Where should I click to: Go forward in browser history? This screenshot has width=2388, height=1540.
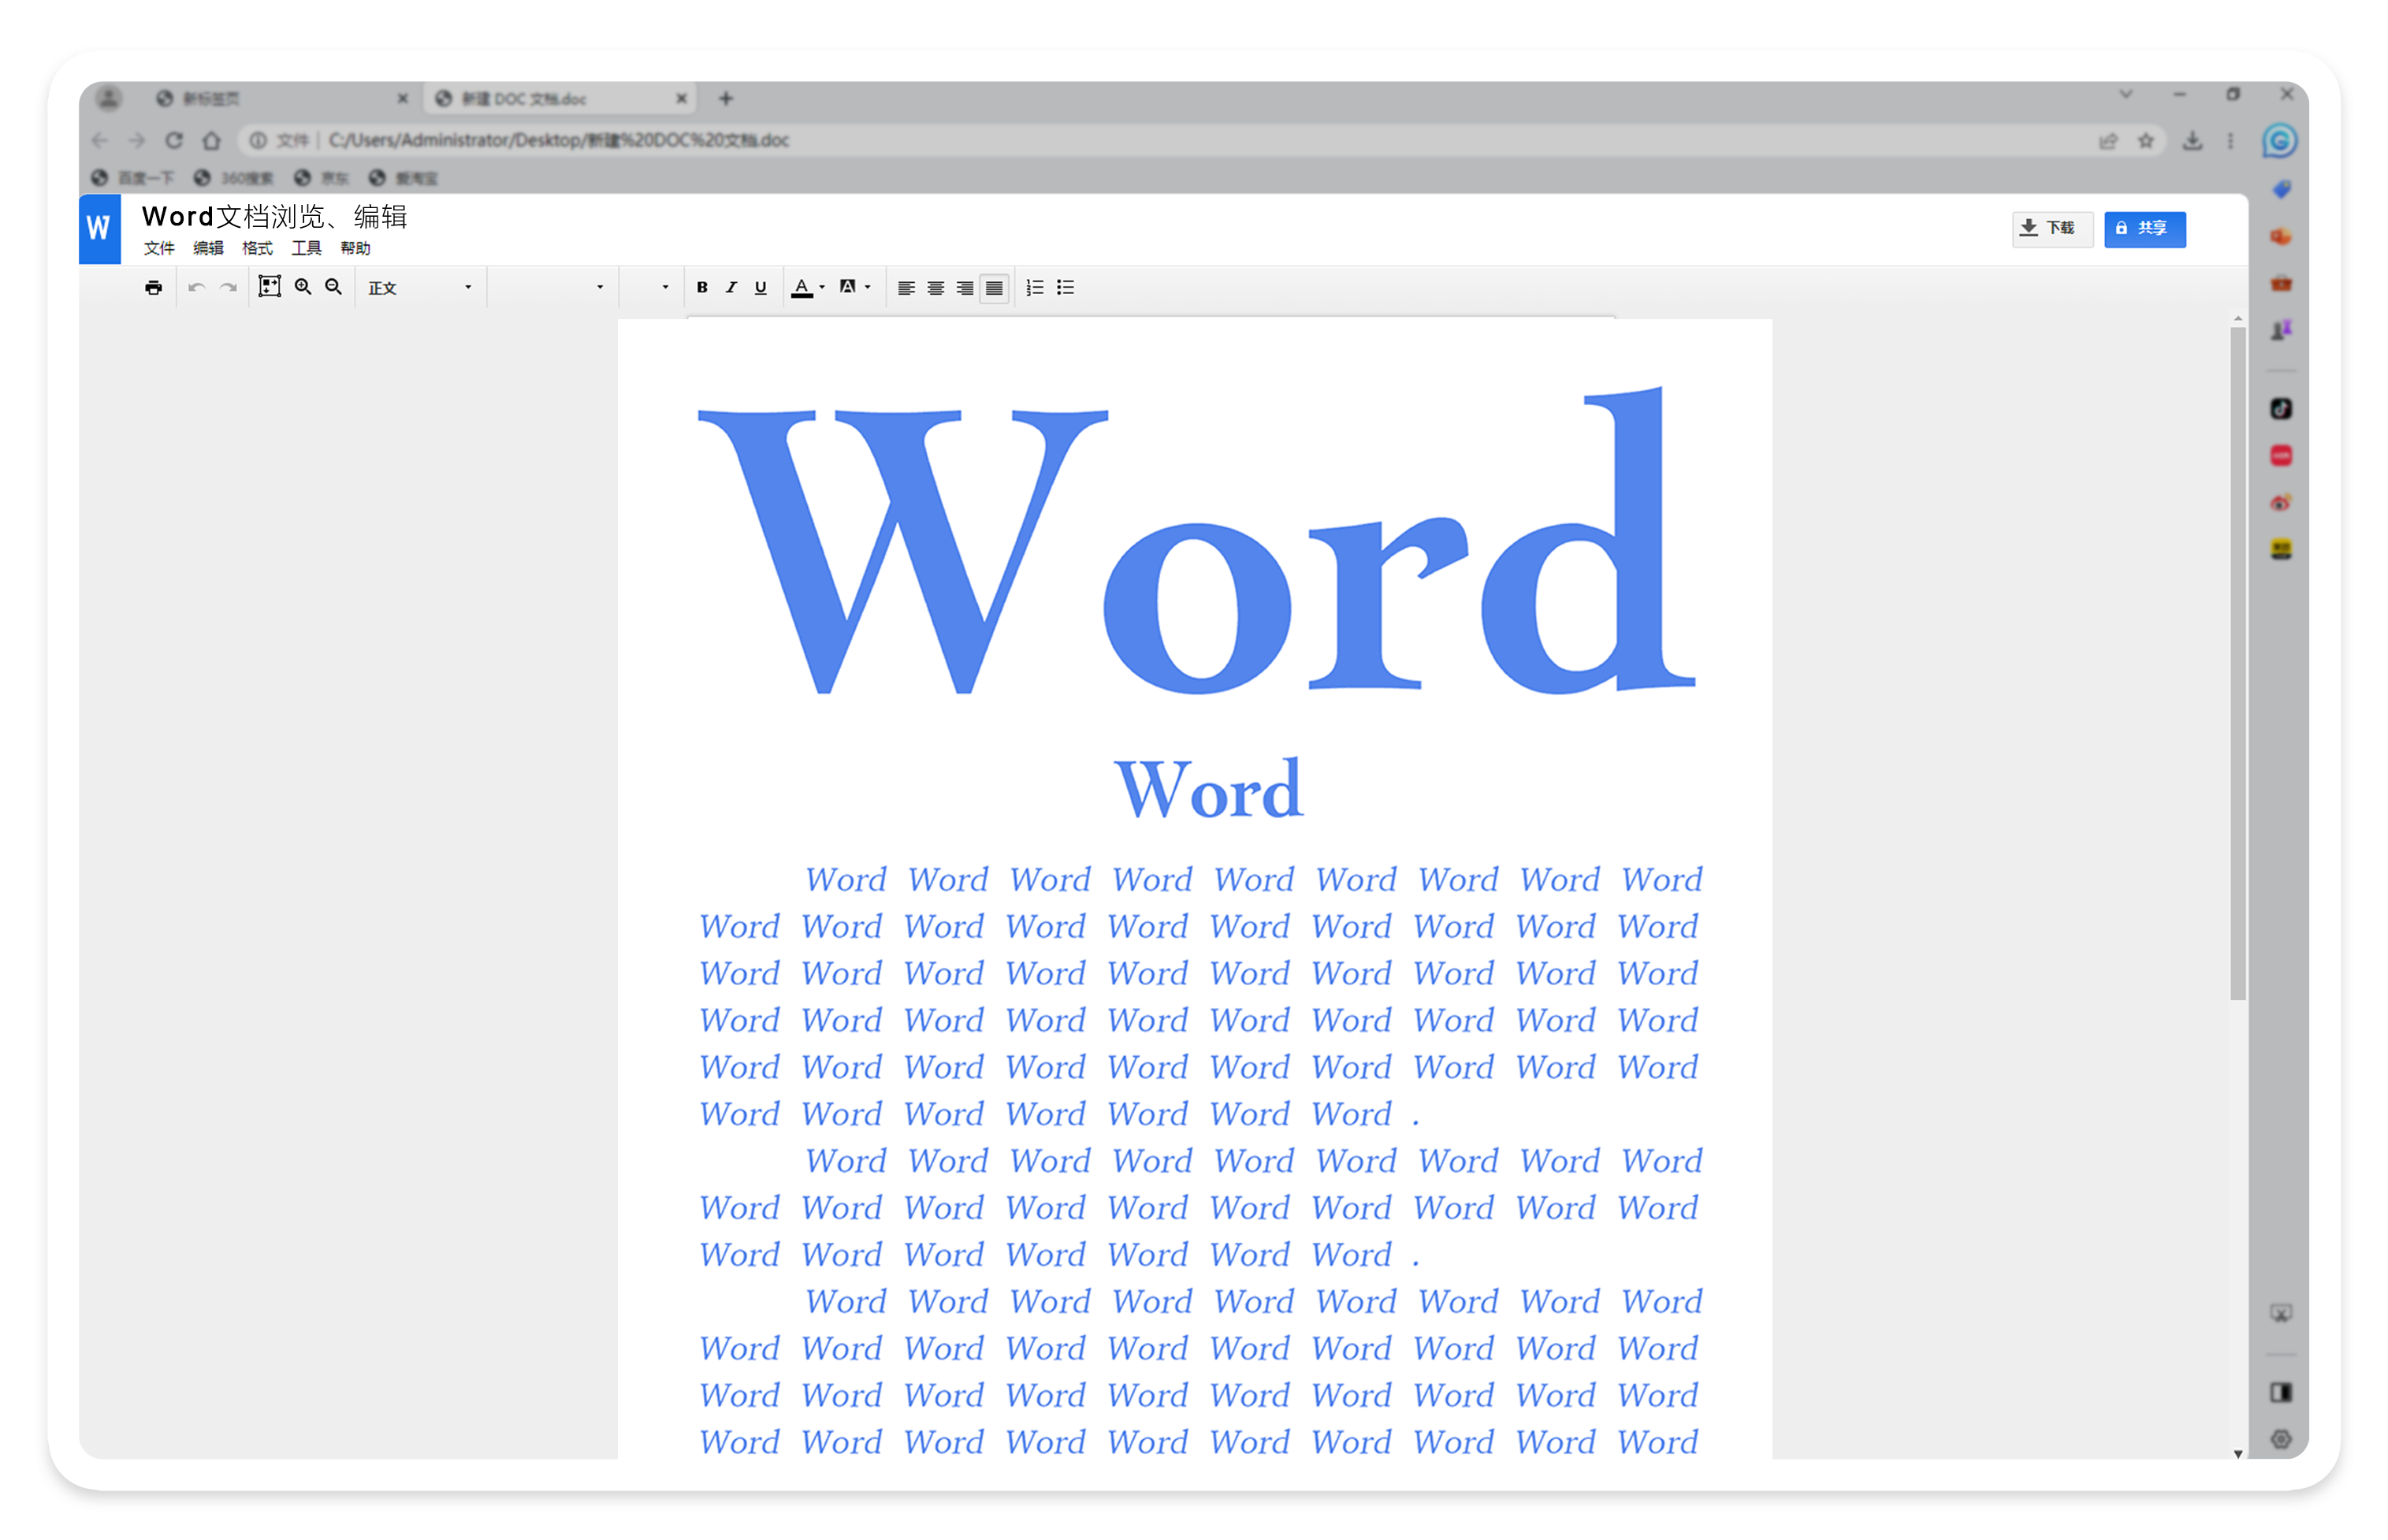pos(137,140)
